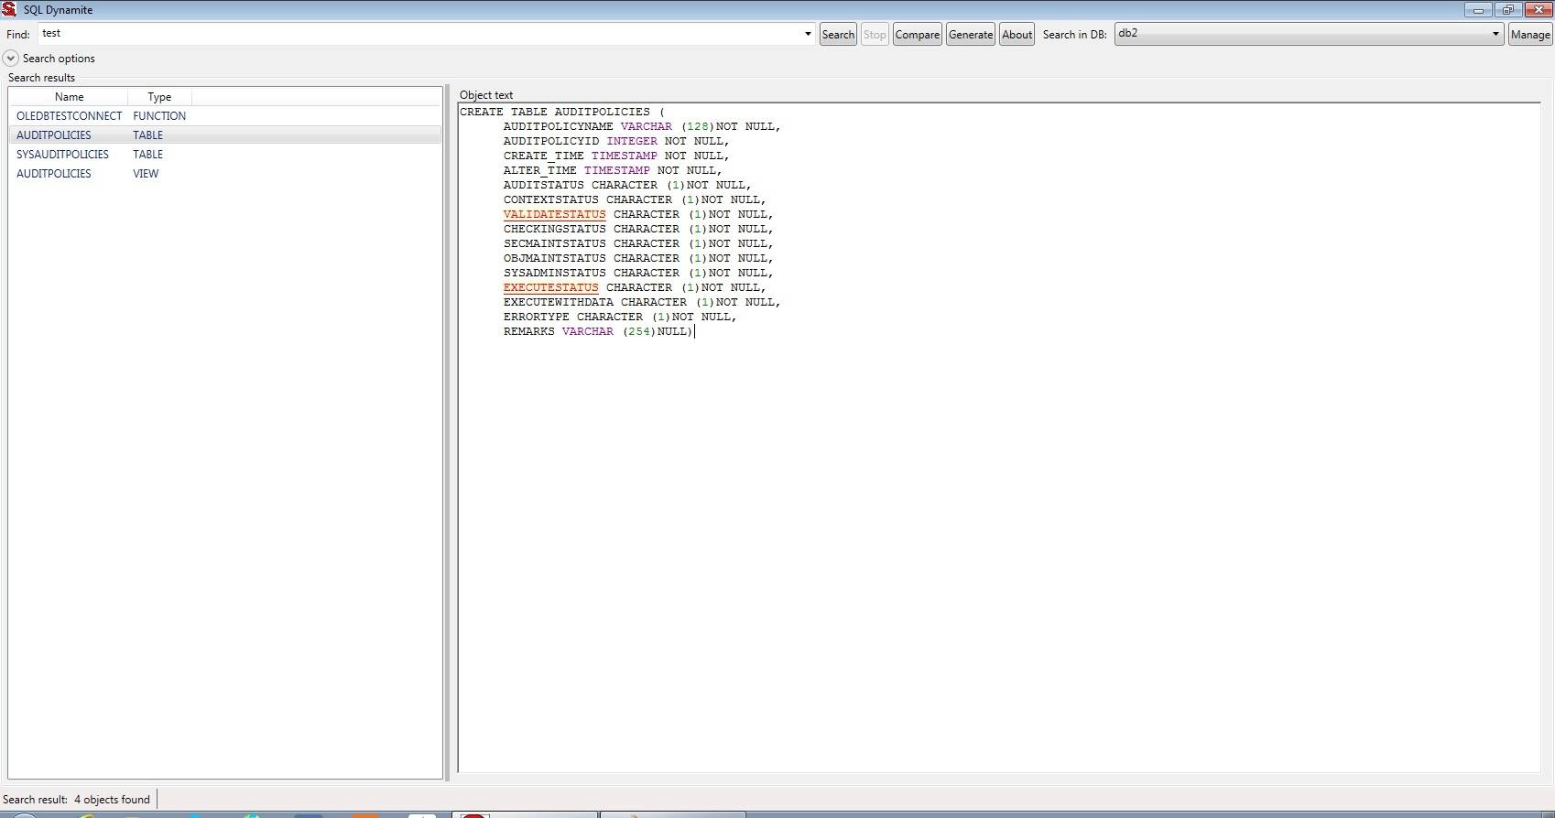Click the ERRORTYPE CHARACTER line

tap(620, 317)
